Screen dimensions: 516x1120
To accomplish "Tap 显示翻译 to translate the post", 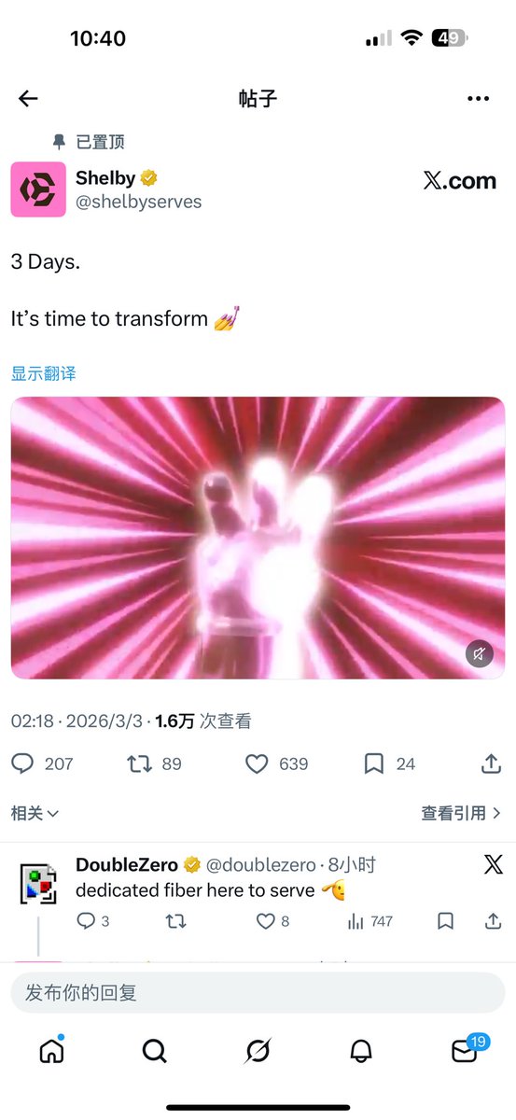I will (44, 373).
